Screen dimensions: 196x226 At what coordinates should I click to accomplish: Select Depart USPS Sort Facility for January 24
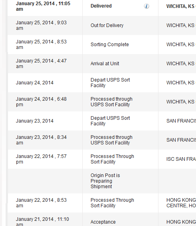[x=110, y=83]
